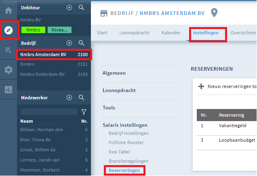Switch to the Overzichten tab
The image size is (257, 176).
pos(243,33)
